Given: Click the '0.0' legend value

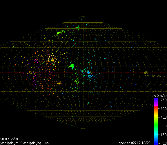Looking at the screenshot, I should pyautogui.click(x=164, y=143).
